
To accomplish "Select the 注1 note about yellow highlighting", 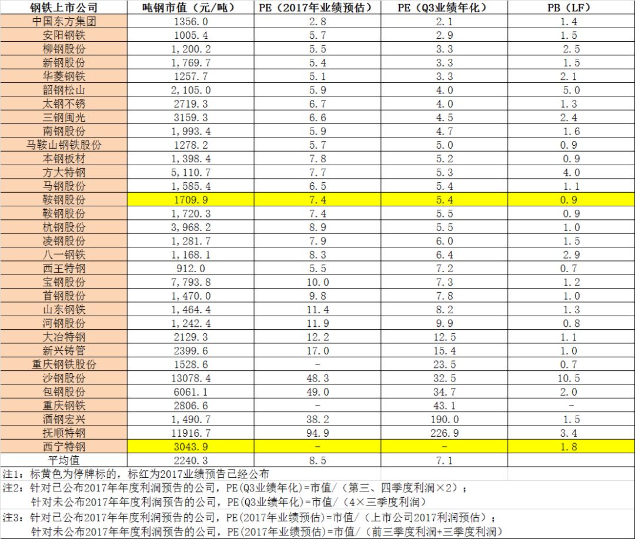I will pos(136,474).
